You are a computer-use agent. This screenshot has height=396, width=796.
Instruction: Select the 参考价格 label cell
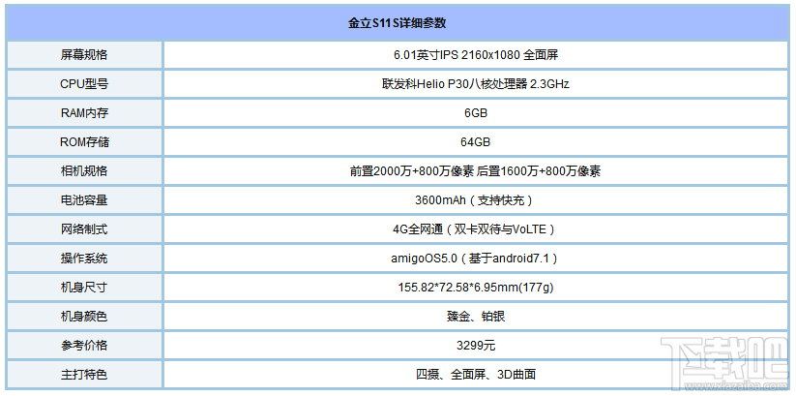tap(84, 345)
